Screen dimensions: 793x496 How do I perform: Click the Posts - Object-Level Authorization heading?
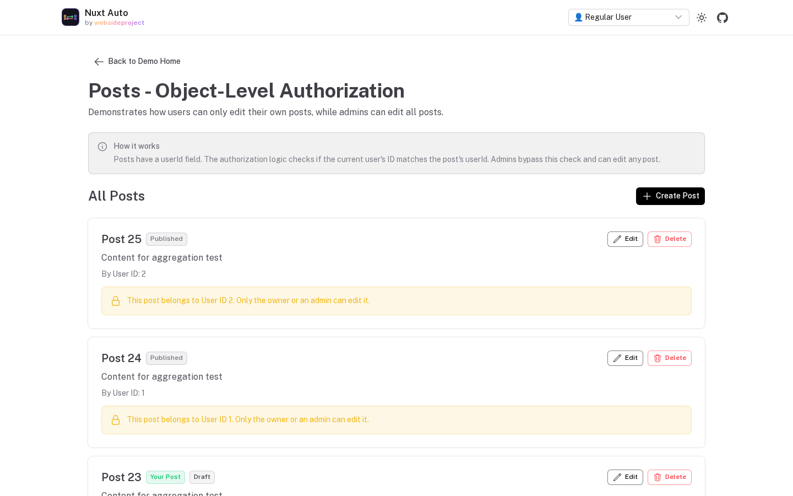(x=247, y=91)
